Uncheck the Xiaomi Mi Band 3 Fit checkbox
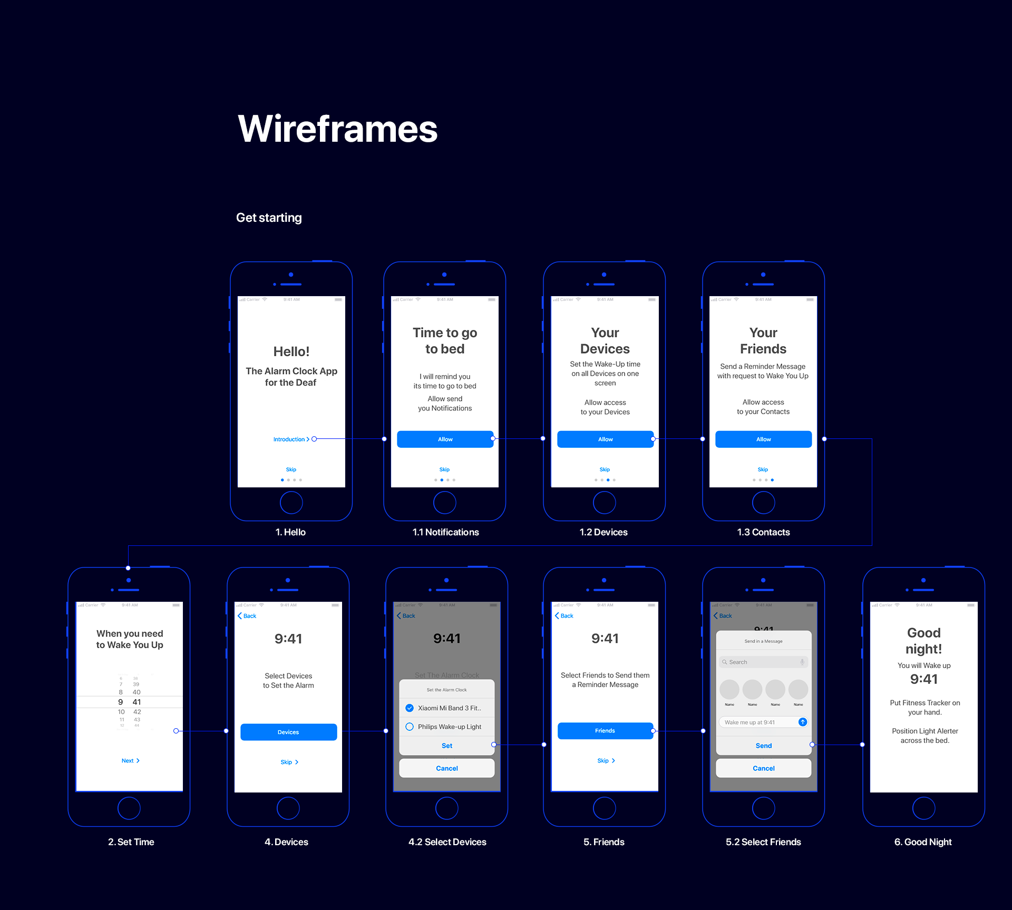 410,708
